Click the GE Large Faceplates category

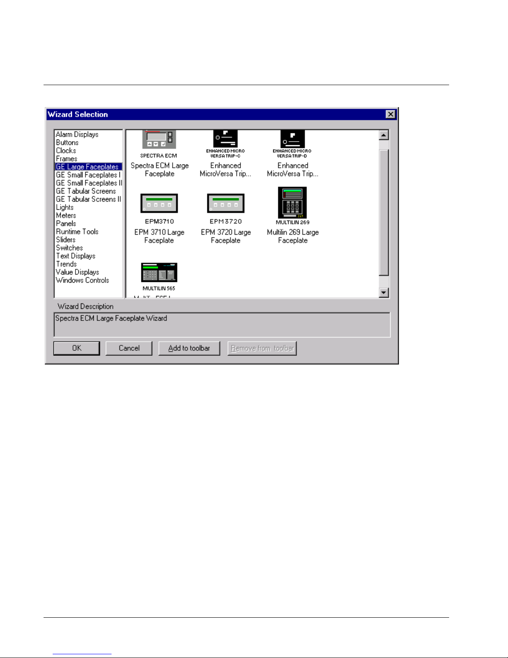click(88, 167)
